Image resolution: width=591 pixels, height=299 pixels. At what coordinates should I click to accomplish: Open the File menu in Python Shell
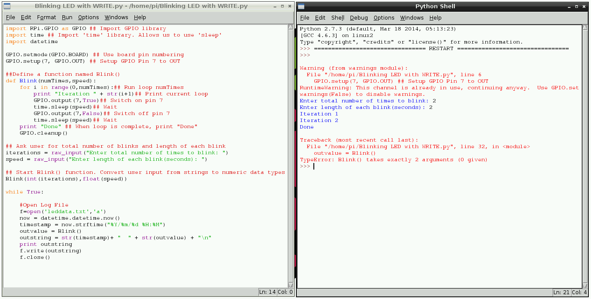click(305, 17)
